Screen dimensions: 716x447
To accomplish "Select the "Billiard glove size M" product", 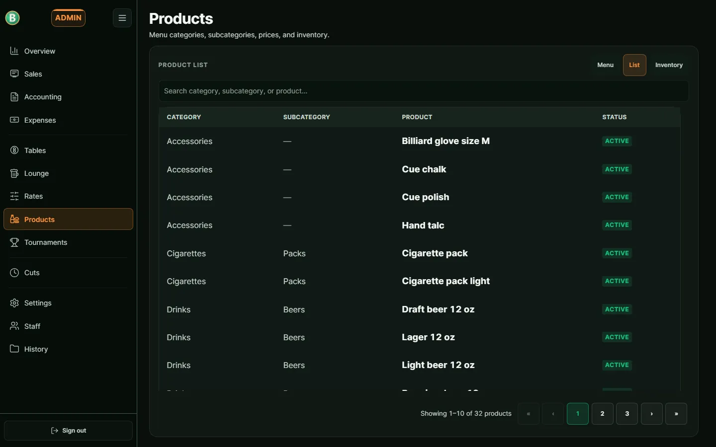I will [x=446, y=141].
